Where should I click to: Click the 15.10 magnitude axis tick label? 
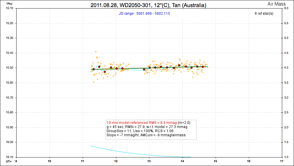[x=9, y=9]
